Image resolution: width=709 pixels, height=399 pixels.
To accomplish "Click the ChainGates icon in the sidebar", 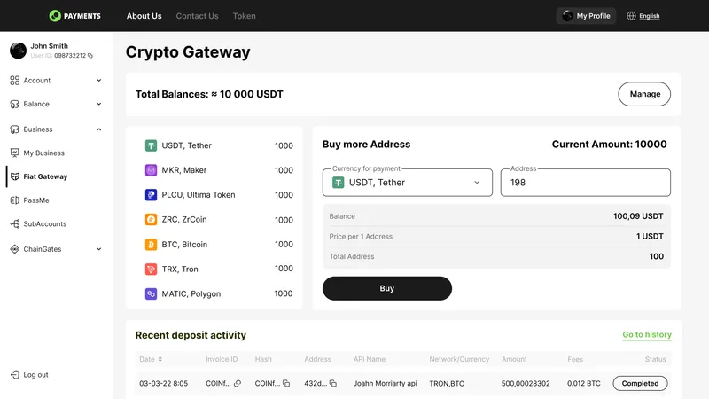I will point(14,249).
